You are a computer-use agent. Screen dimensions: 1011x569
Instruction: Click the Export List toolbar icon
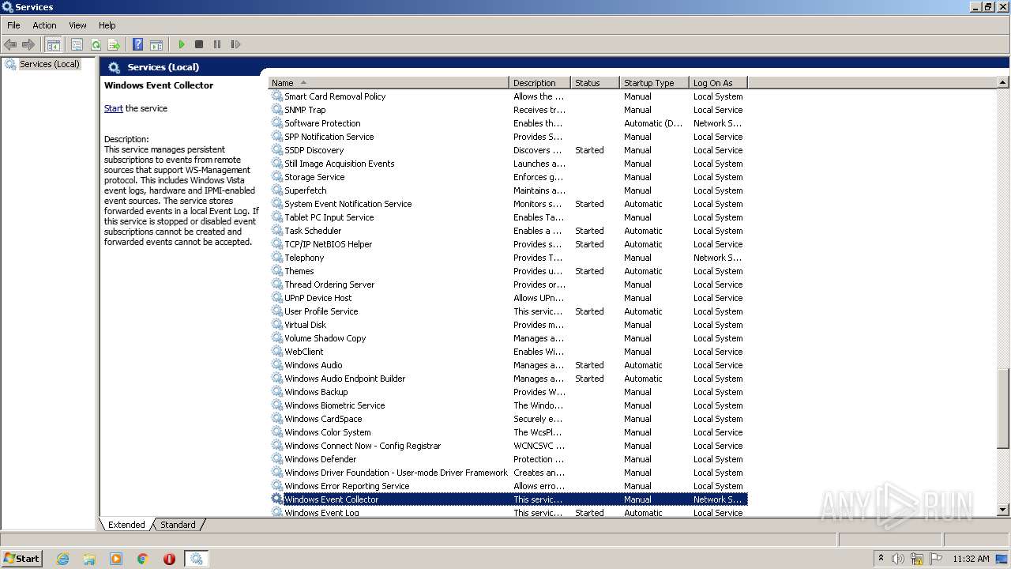(114, 44)
